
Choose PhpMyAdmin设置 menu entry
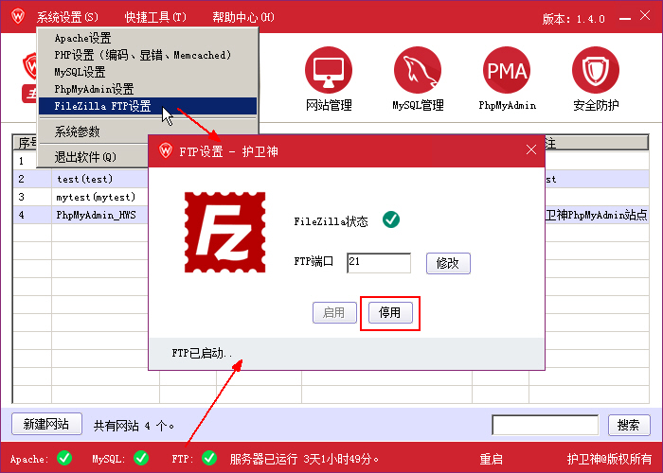[x=148, y=89]
